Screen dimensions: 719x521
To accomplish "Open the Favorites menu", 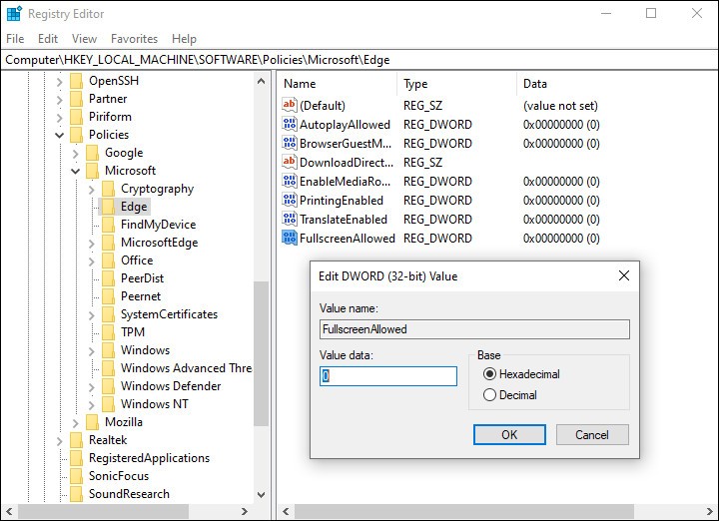I will (135, 39).
